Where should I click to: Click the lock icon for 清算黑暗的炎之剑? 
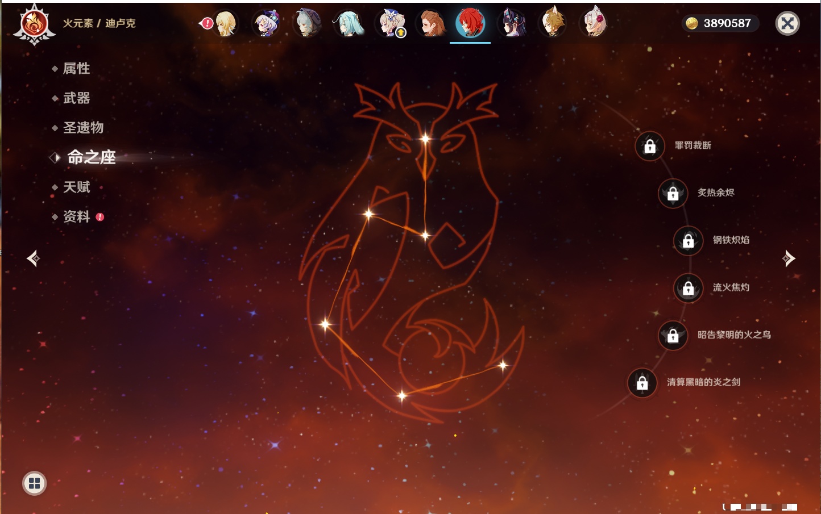tap(642, 383)
